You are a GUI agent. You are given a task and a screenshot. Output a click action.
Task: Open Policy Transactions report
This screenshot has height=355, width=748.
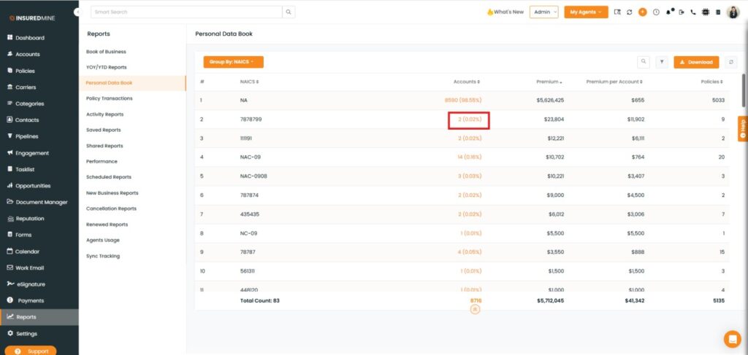click(x=110, y=98)
